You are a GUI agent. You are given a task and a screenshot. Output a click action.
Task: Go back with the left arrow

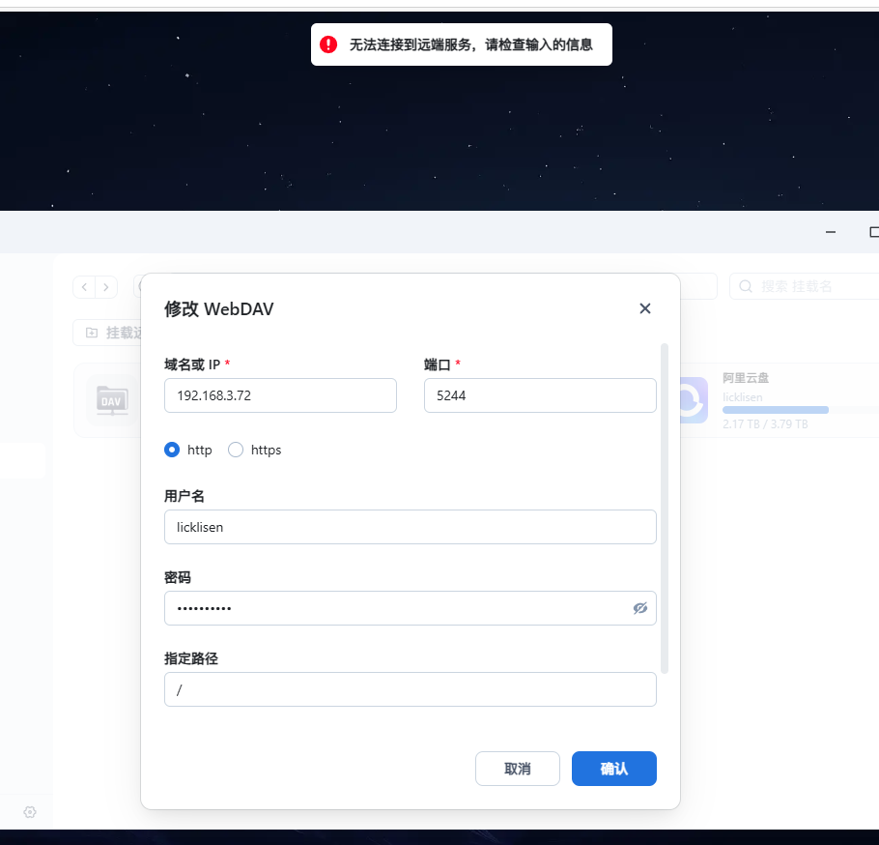click(x=84, y=287)
